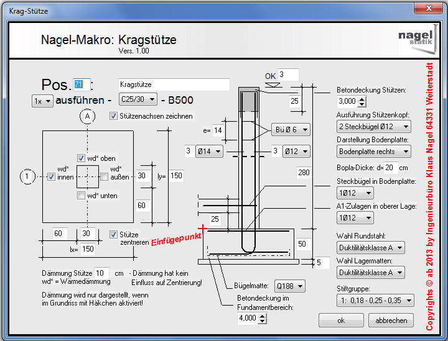Toggle Stütze zentrieren checkbox
Viewport: 448px width, 341px height.
[113, 235]
